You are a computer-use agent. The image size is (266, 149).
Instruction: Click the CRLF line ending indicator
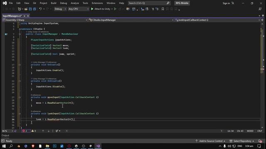coord(259,131)
